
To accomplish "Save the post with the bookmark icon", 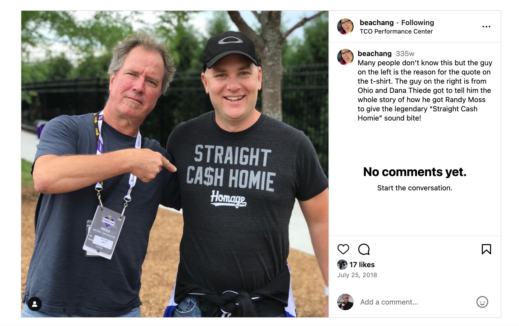I will coord(487,249).
